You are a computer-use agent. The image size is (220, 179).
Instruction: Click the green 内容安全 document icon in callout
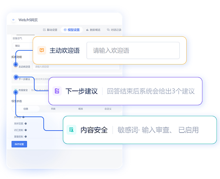pos(71,130)
